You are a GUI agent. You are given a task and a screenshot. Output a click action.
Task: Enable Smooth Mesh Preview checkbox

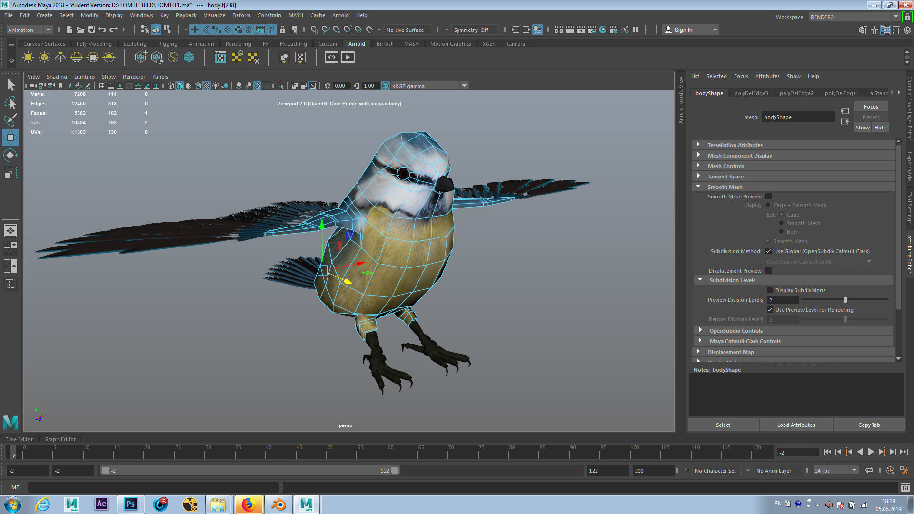pos(768,197)
